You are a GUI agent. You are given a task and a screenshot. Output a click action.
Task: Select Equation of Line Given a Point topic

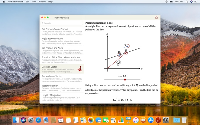(x=62, y=59)
